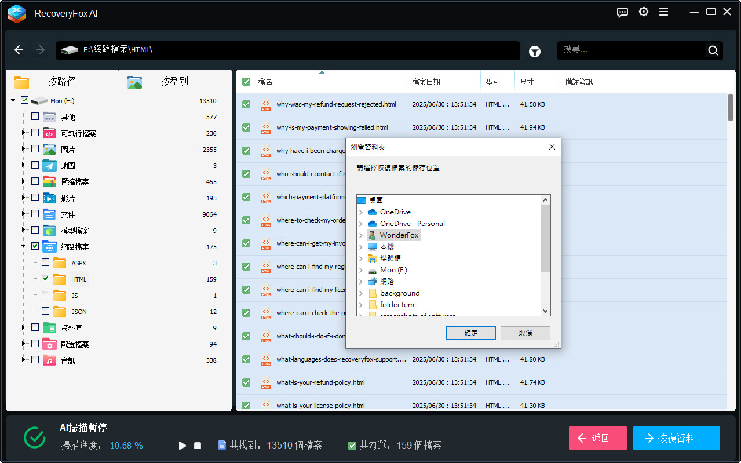Viewport: 741px width, 463px height.
Task: Select the background folder in dialog
Action: pyautogui.click(x=399, y=293)
